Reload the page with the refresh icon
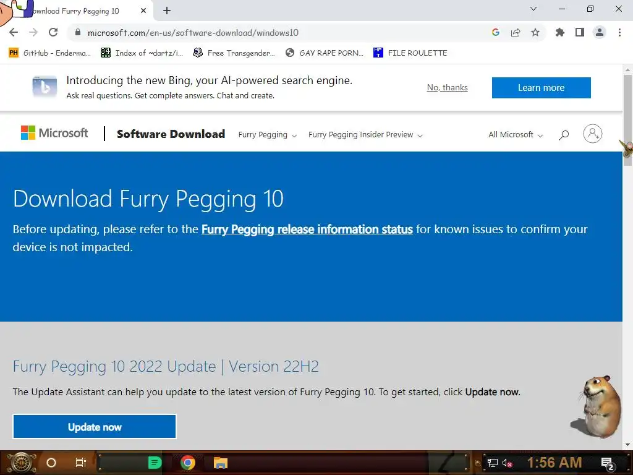Screen dimensions: 633x475 click(x=53, y=32)
